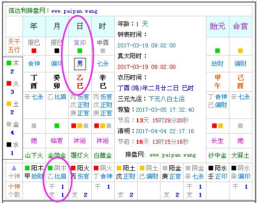Click 丁 食神 in 胎元 hidden stems

pyautogui.click(x=217, y=97)
